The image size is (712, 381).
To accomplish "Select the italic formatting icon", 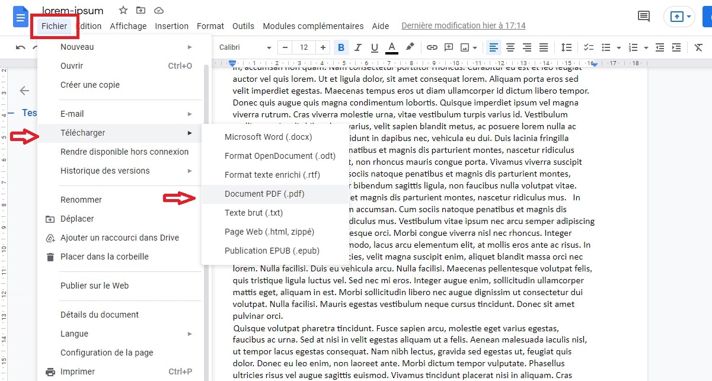I will [357, 47].
